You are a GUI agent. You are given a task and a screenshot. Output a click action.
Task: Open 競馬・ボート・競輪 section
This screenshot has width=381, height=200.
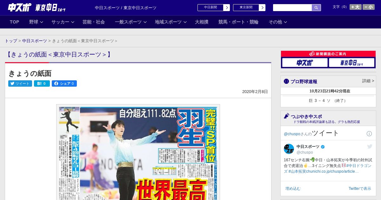(238, 22)
